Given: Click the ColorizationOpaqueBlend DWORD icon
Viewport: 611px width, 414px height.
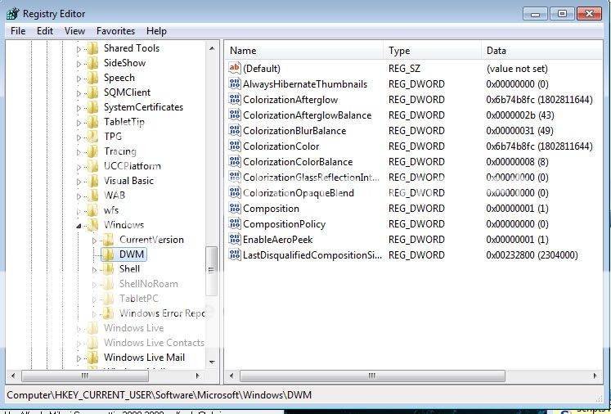Looking at the screenshot, I should pyautogui.click(x=235, y=192).
